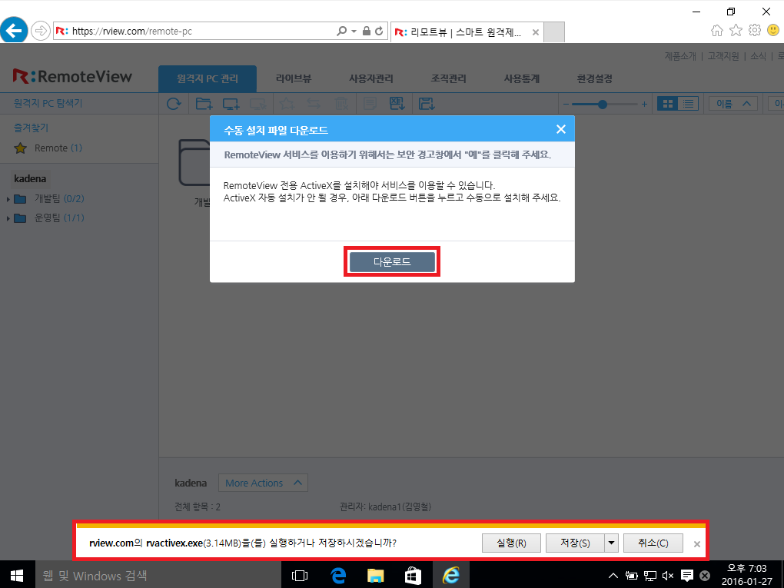Image resolution: width=784 pixels, height=588 pixels.
Task: Select 운영팀 (1/1) folder
Action: (49, 218)
